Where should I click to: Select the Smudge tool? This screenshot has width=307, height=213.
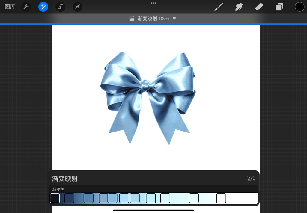click(239, 7)
